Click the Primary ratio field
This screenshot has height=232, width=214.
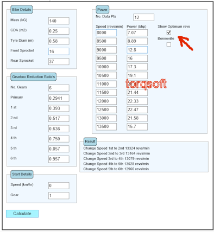coord(59,98)
